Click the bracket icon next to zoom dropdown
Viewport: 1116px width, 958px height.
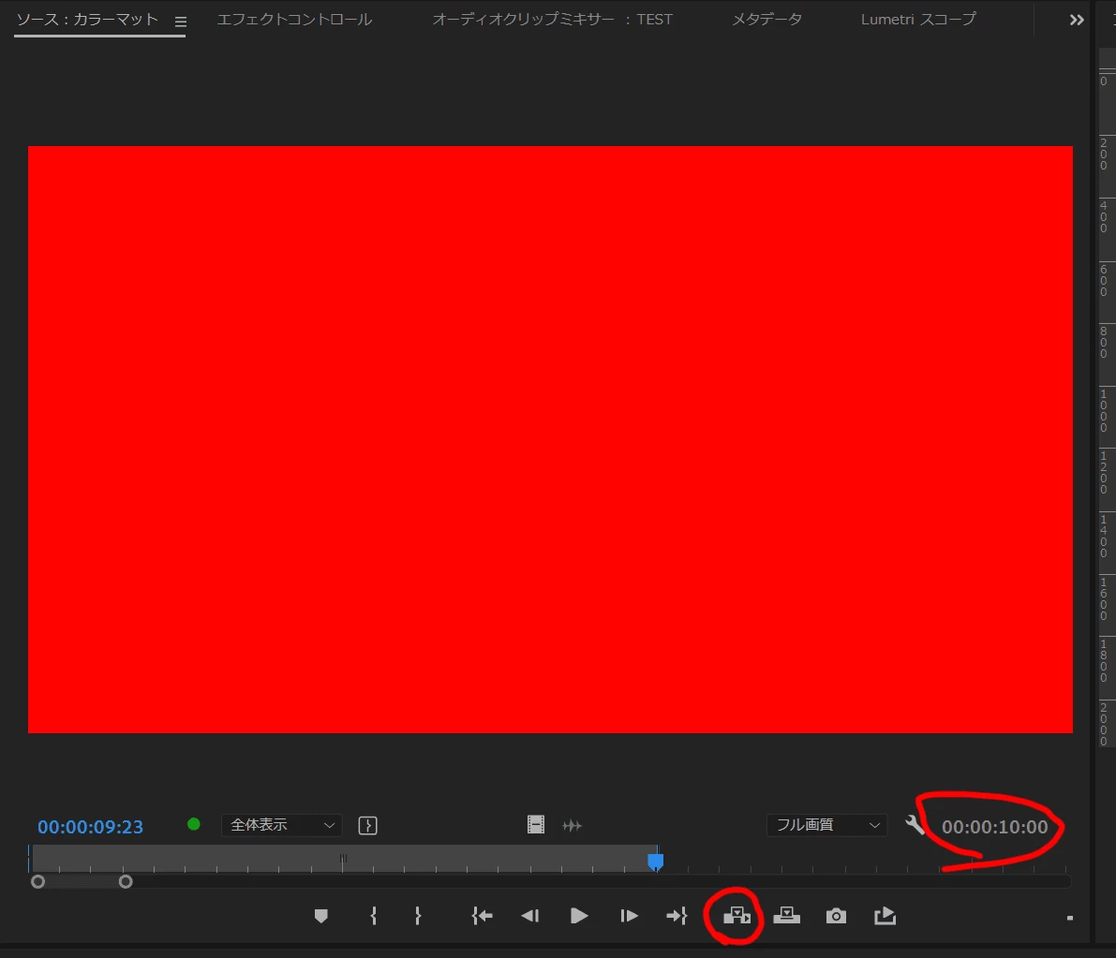pos(367,826)
